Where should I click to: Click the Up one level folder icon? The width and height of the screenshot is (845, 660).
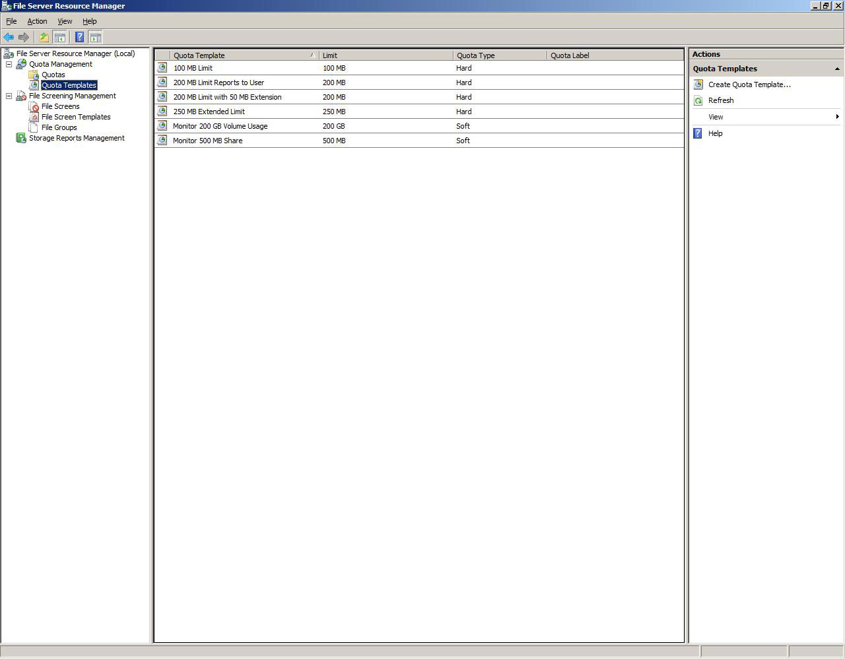click(44, 38)
